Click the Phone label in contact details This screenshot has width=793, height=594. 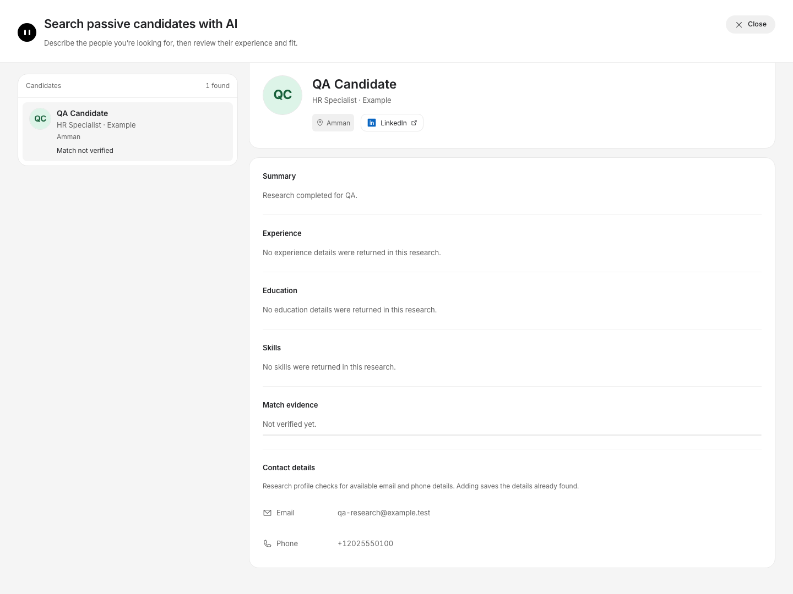(287, 543)
